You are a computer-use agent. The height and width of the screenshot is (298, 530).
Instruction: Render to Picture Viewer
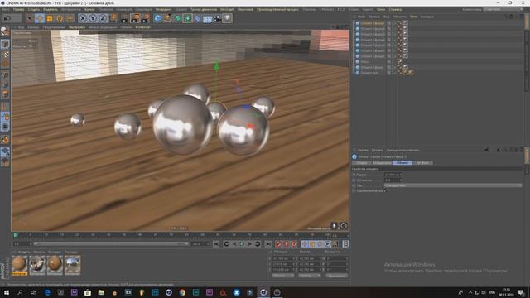135,18
